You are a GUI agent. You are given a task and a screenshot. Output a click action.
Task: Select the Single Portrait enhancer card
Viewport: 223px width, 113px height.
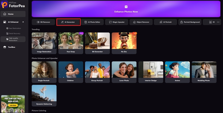[44, 72]
